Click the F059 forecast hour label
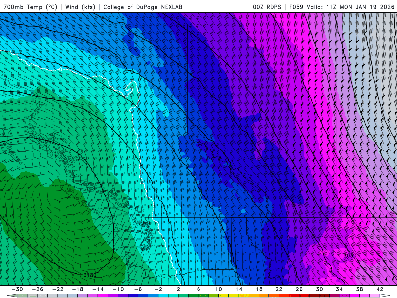 coord(296,7)
